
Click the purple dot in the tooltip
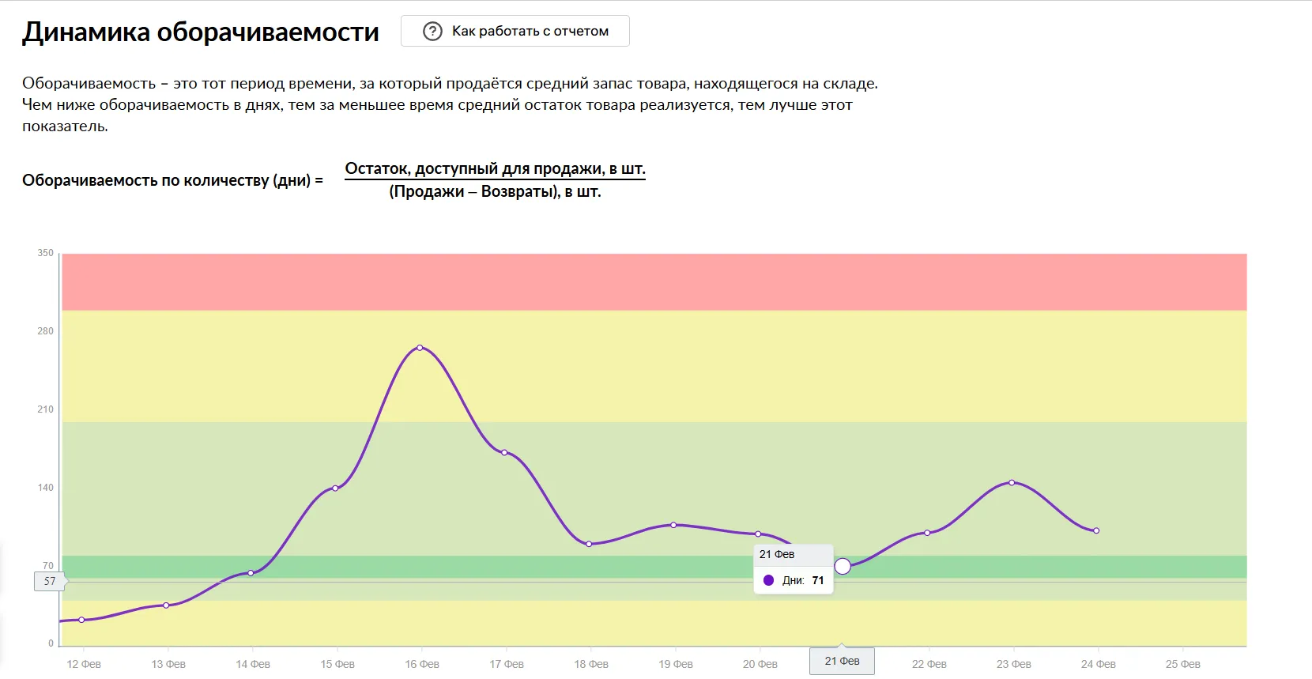tap(768, 580)
